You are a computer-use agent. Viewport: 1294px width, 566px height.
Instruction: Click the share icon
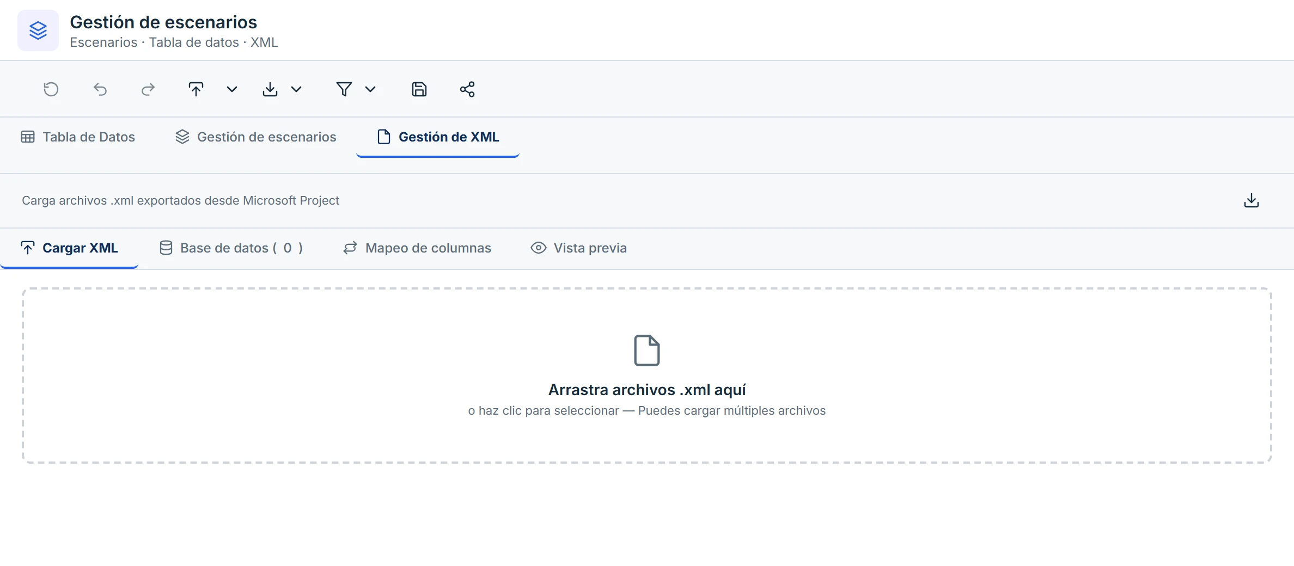[467, 89]
